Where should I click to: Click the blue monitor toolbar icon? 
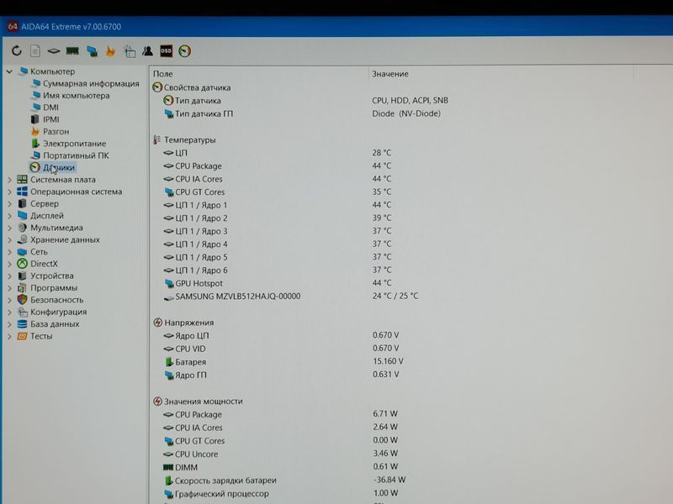(92, 51)
